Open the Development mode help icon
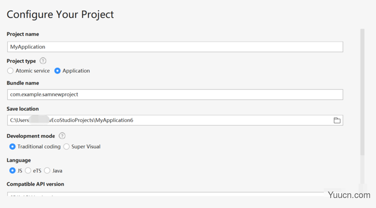The image size is (376, 208). 62,136
